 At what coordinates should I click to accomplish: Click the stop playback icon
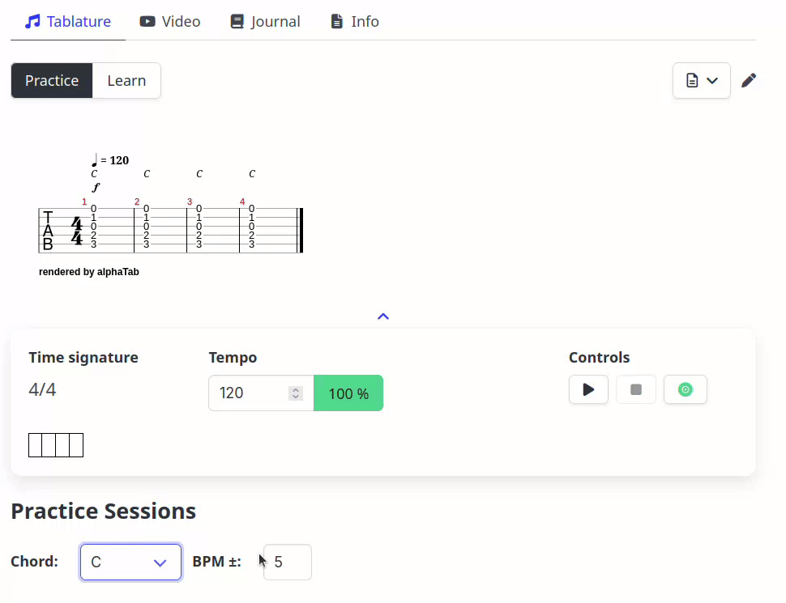(636, 389)
